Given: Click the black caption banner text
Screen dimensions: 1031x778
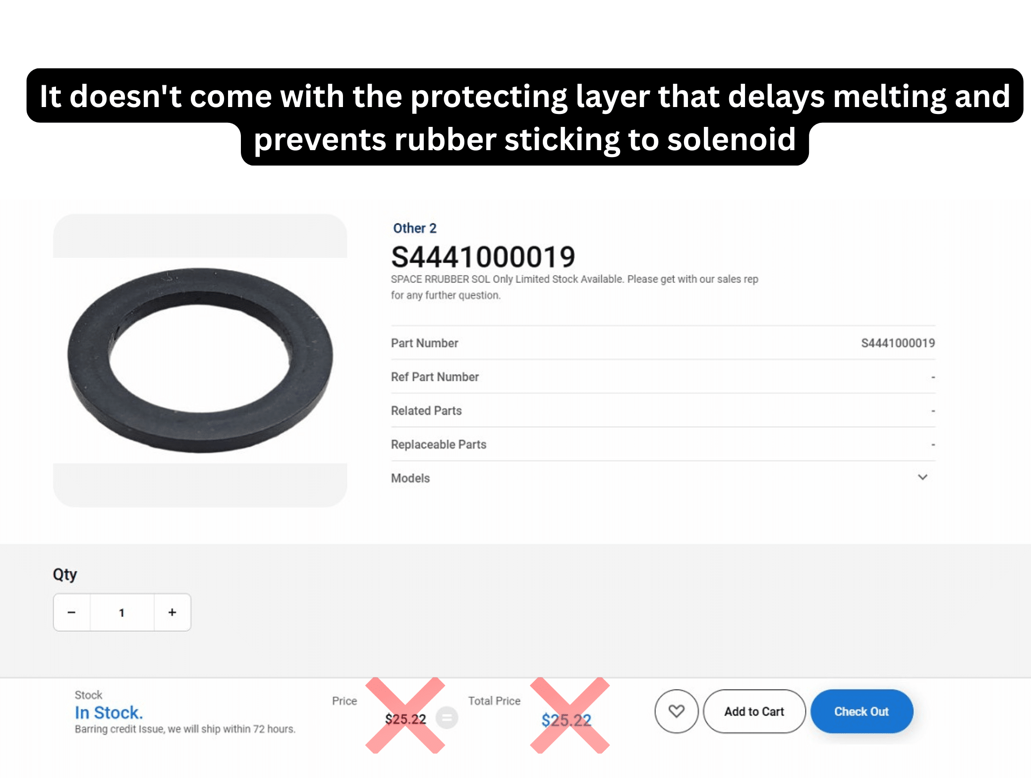Looking at the screenshot, I should pos(525,117).
